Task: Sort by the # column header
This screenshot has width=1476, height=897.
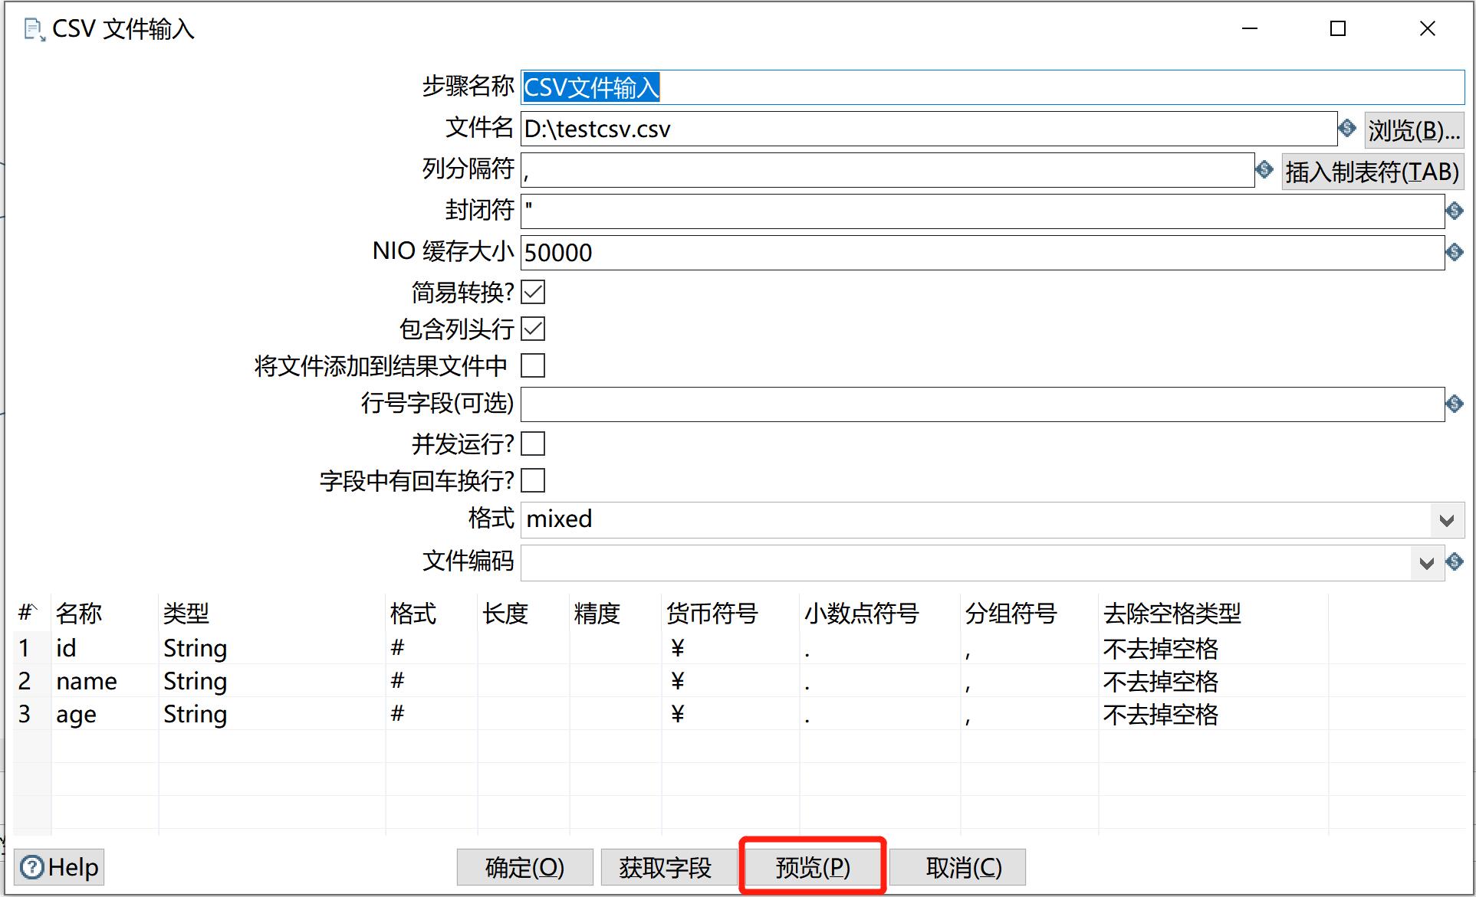Action: click(x=31, y=613)
